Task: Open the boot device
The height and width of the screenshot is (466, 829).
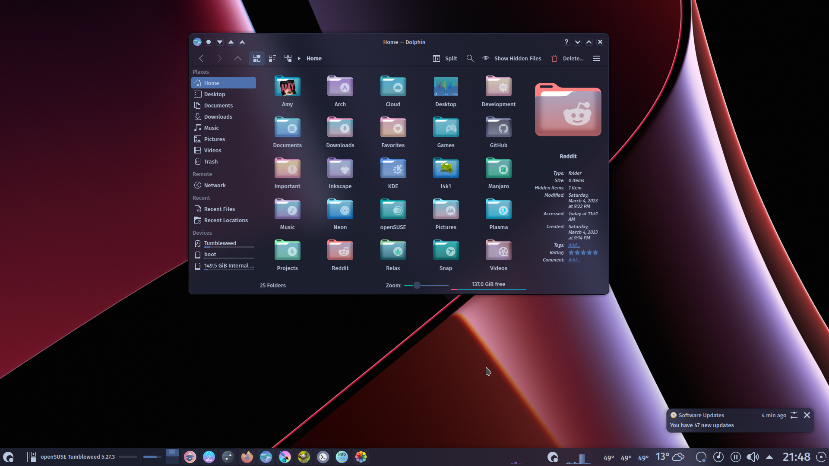Action: 224,255
